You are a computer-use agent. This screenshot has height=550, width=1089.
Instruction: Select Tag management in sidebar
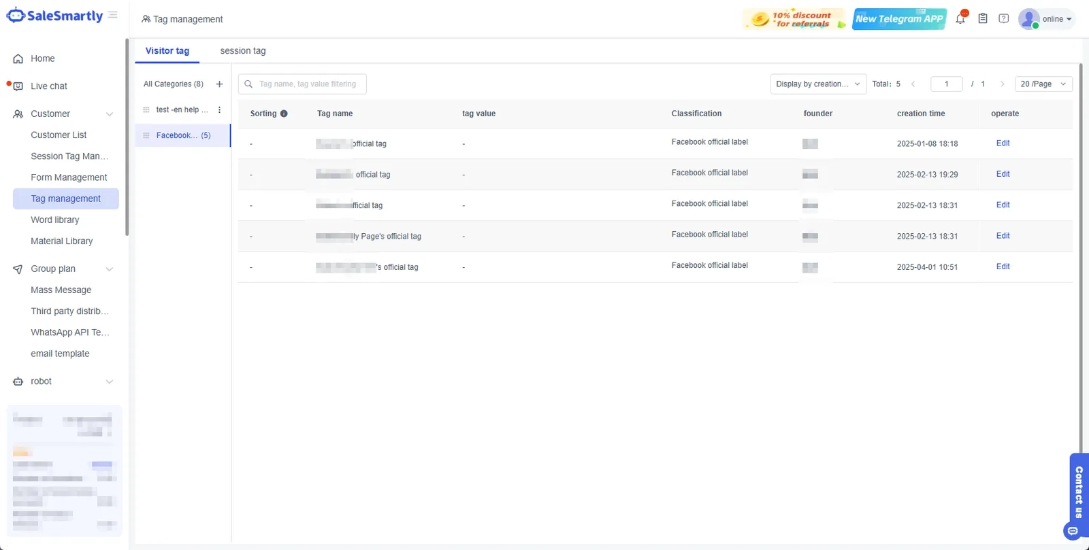point(66,199)
